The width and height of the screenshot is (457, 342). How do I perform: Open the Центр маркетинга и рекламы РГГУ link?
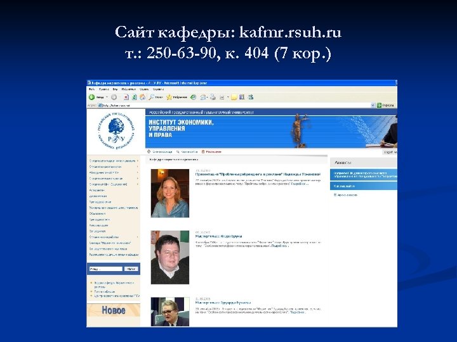117,296
